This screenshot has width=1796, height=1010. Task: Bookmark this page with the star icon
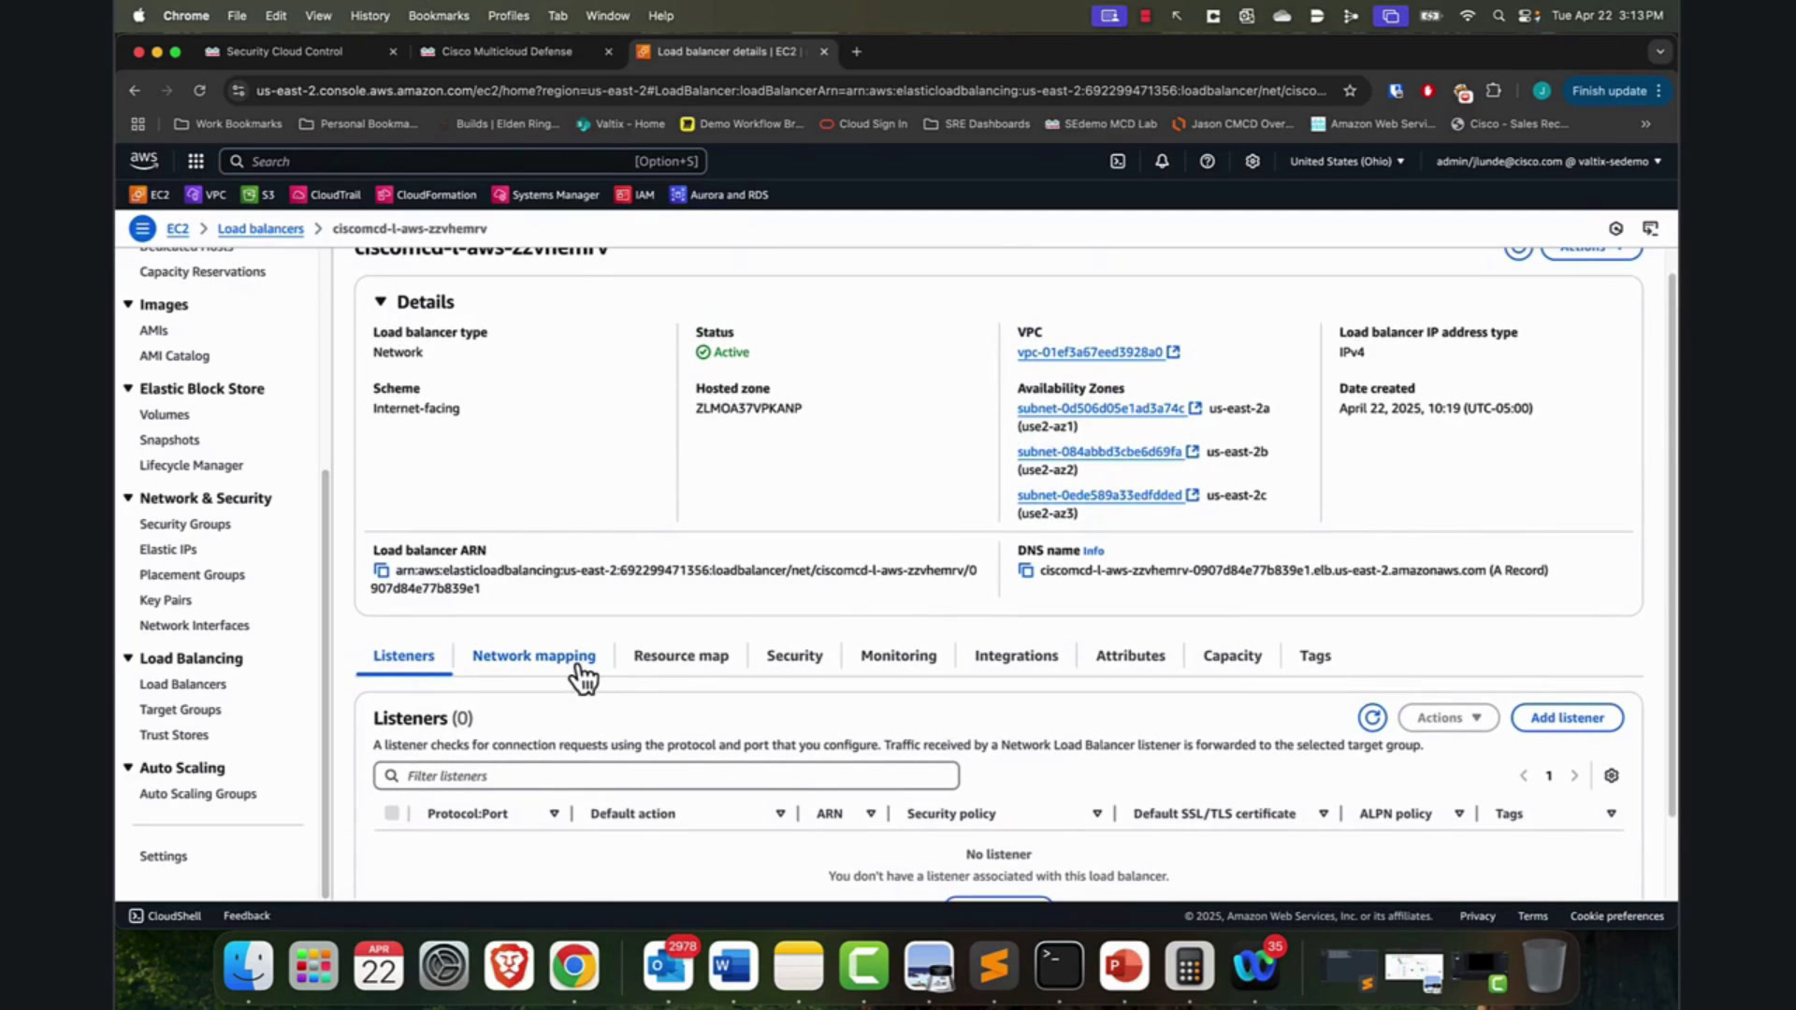point(1350,91)
